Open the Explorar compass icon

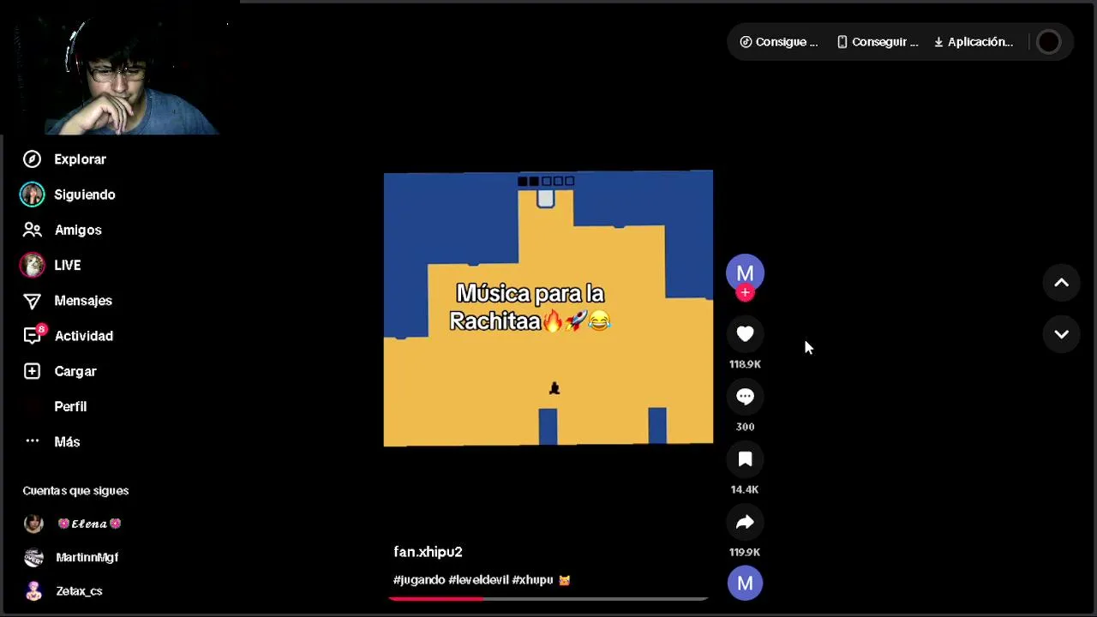click(x=32, y=159)
